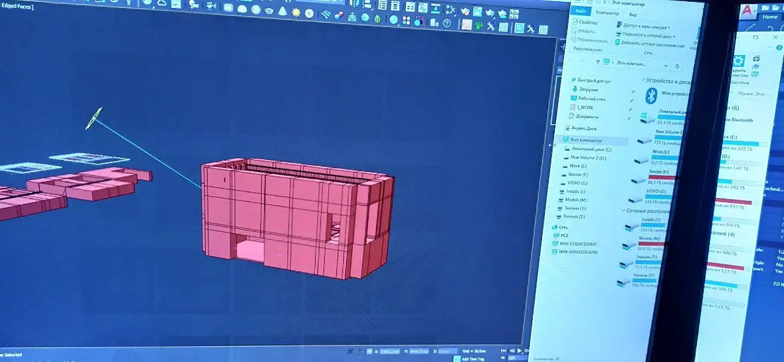
Task: Click the play animation button in 3ds Max
Action: pyautogui.click(x=520, y=351)
